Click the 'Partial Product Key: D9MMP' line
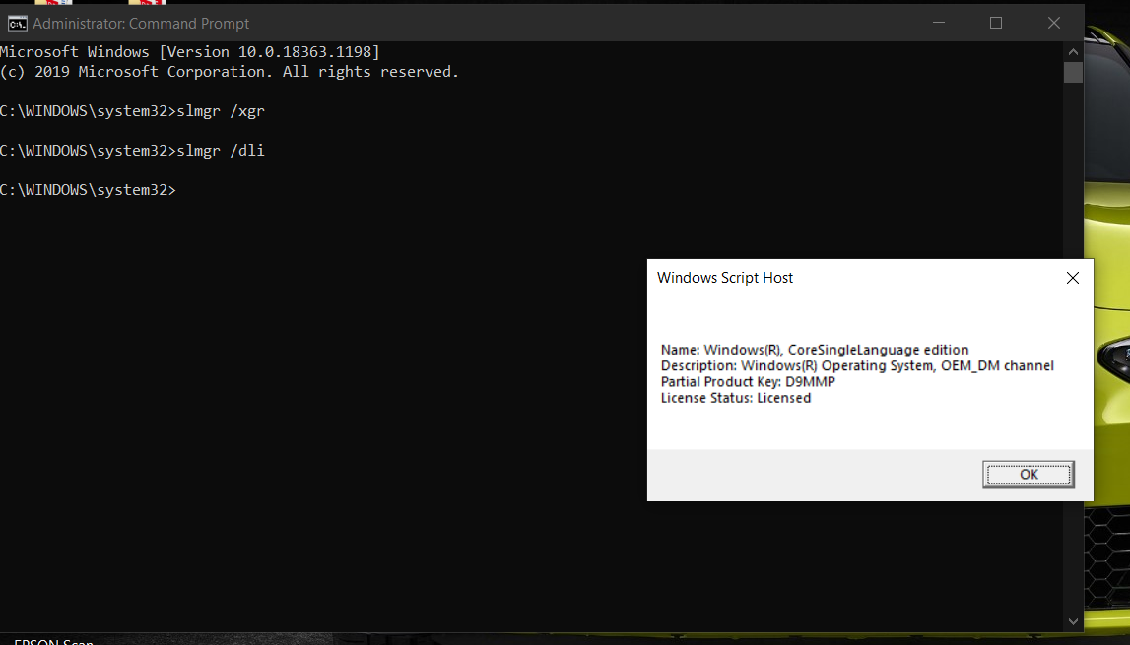Image resolution: width=1130 pixels, height=645 pixels. (x=748, y=381)
